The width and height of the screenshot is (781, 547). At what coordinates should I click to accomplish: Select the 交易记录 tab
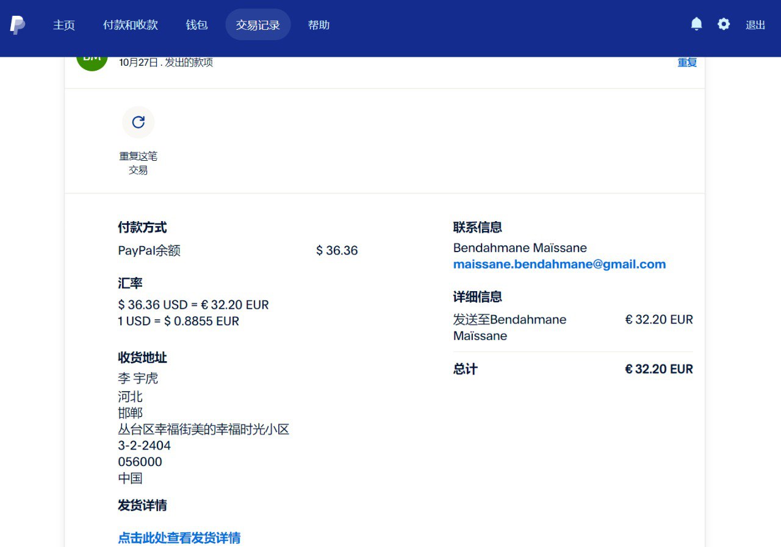click(x=257, y=25)
